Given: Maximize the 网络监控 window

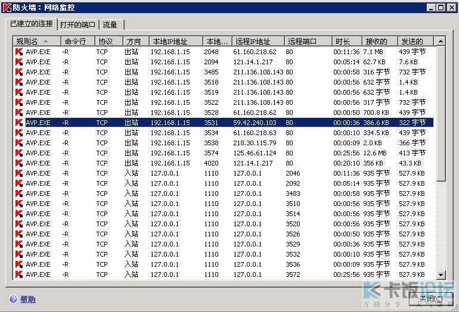Looking at the screenshot, I should (x=441, y=8).
